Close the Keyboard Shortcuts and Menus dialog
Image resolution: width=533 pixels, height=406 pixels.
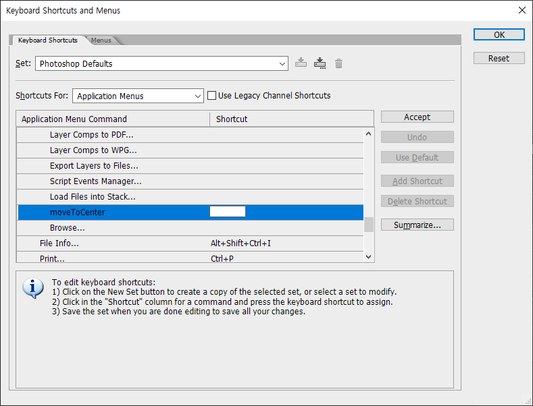pos(522,10)
